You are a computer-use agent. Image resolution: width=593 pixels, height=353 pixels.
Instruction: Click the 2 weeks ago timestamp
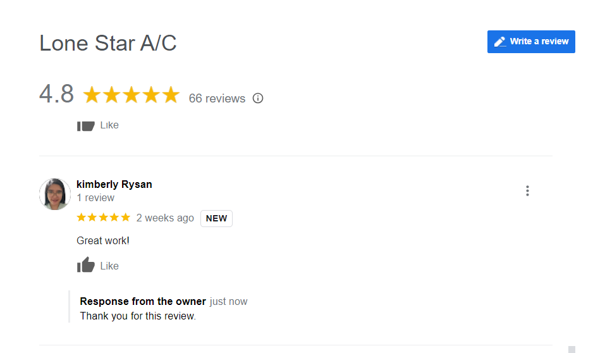point(165,218)
